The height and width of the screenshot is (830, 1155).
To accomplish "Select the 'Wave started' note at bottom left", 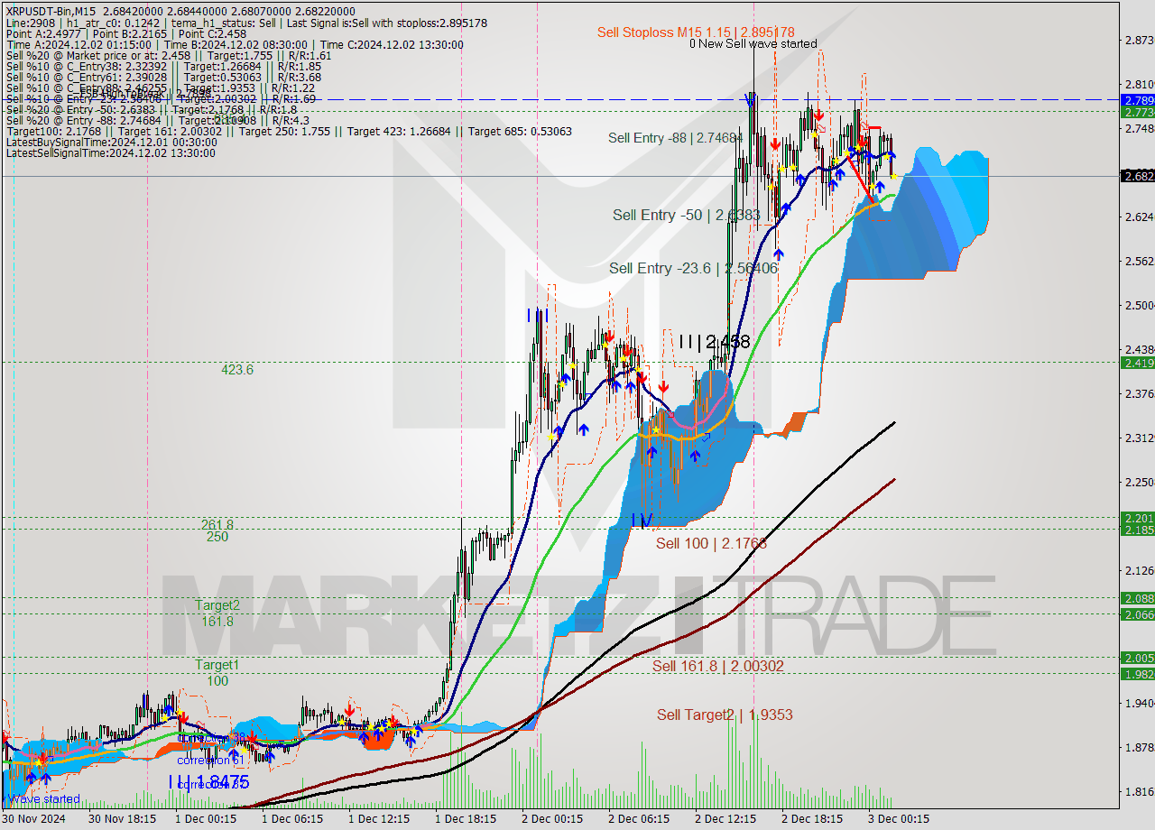I will pos(43,798).
